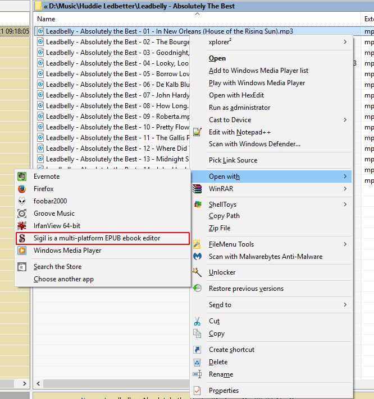The width and height of the screenshot is (374, 399).
Task: Click the Restore previous versions clock icon
Action: pyautogui.click(x=197, y=288)
